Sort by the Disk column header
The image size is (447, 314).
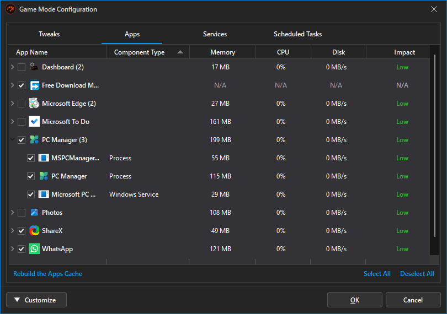(x=338, y=52)
